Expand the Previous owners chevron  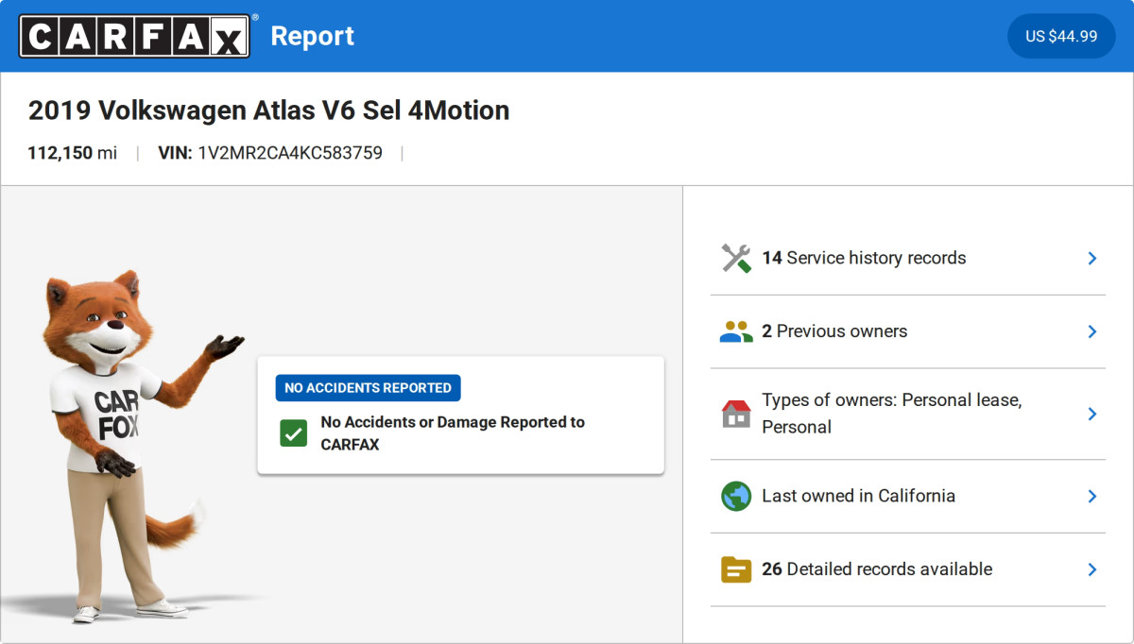coord(1091,331)
